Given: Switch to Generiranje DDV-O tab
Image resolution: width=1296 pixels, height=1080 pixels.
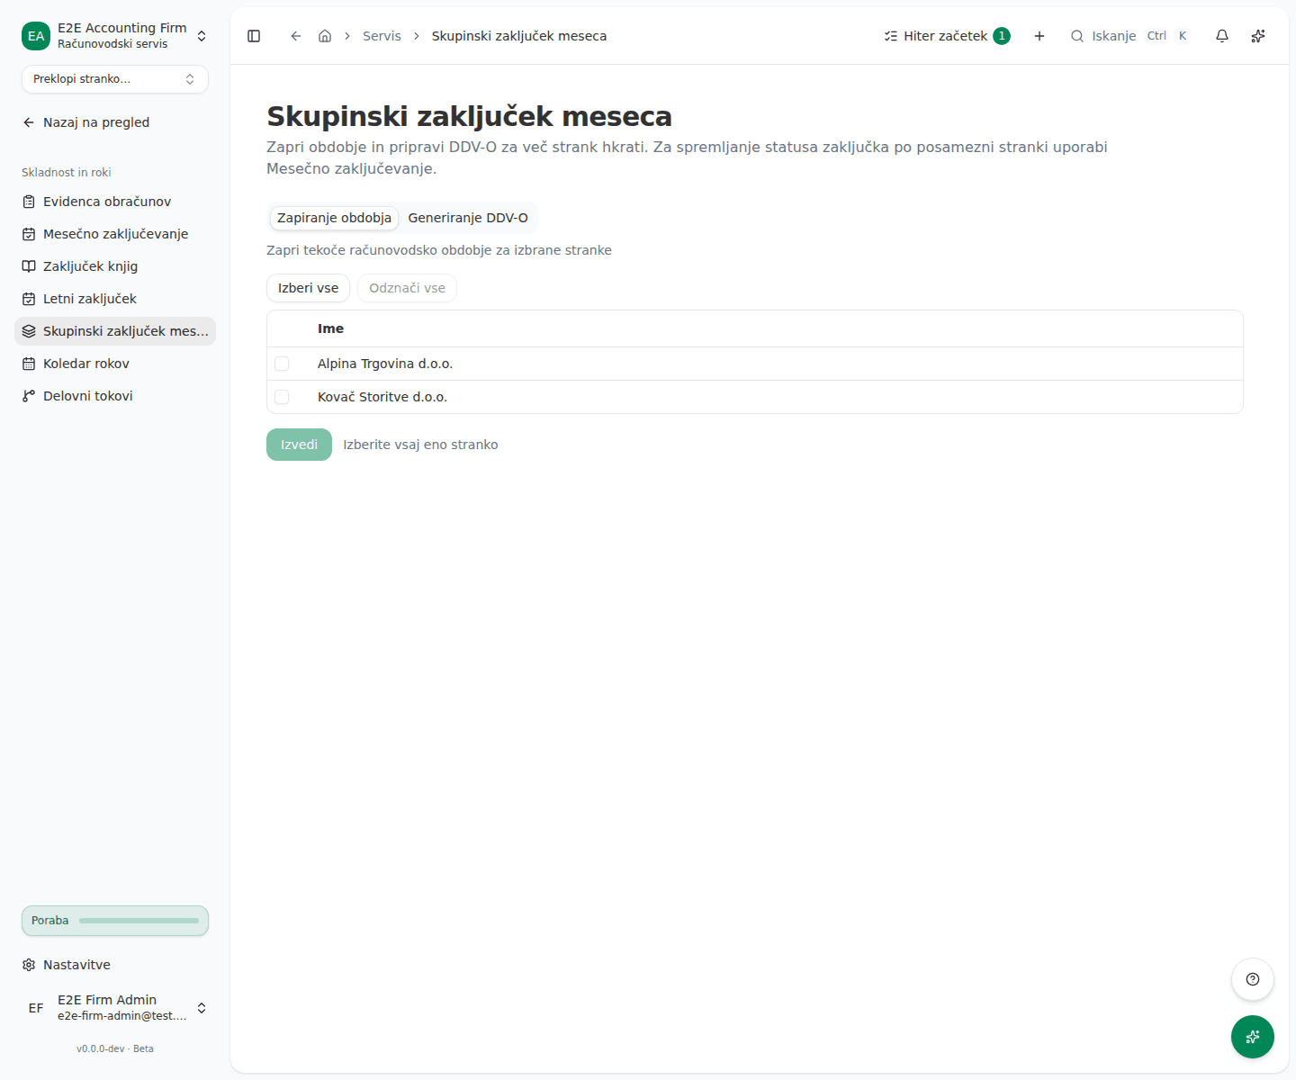Looking at the screenshot, I should [468, 218].
